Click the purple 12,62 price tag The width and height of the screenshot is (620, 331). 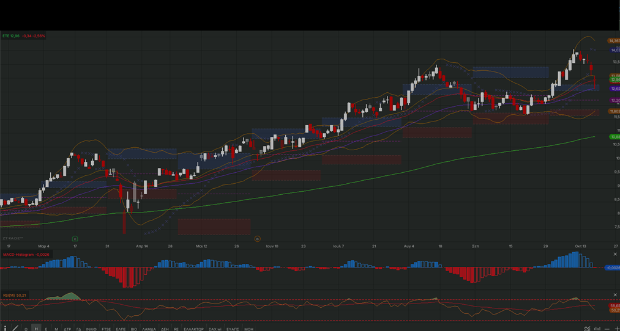[x=614, y=89]
